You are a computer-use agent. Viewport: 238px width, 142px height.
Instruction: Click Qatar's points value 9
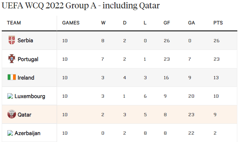[215, 115]
